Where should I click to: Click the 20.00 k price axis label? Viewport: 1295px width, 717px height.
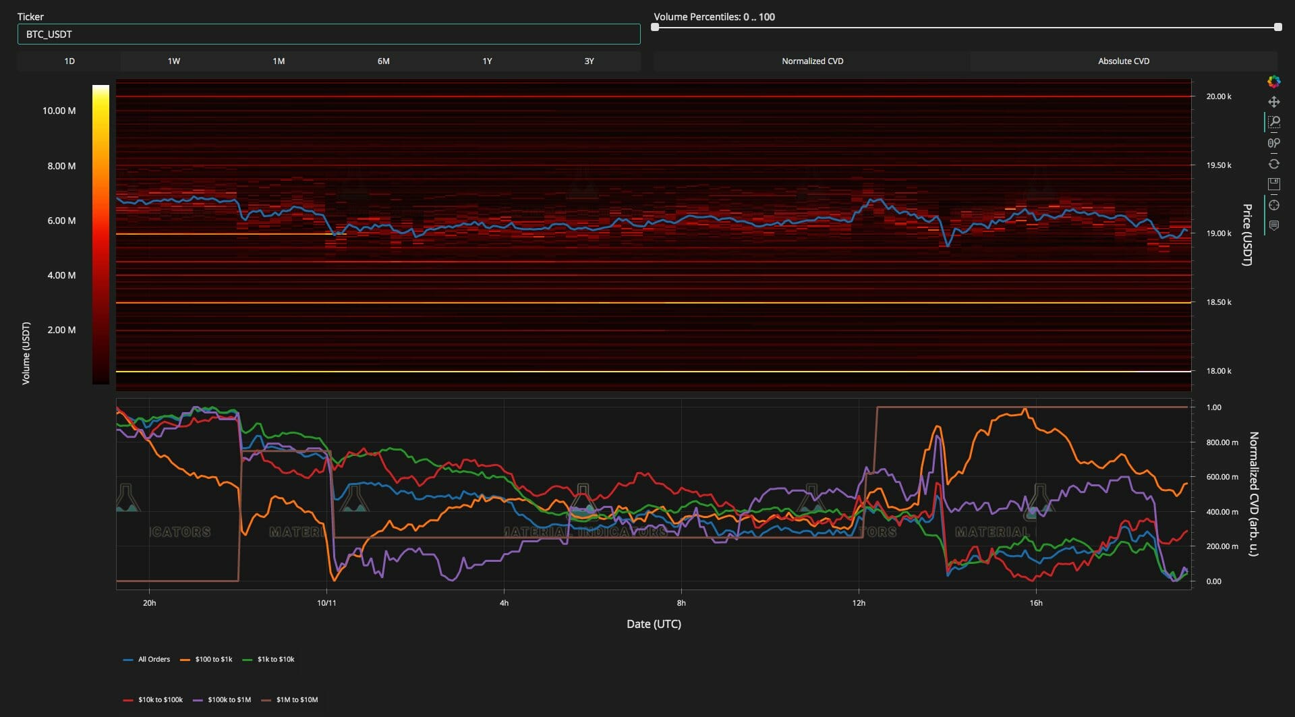tap(1218, 96)
